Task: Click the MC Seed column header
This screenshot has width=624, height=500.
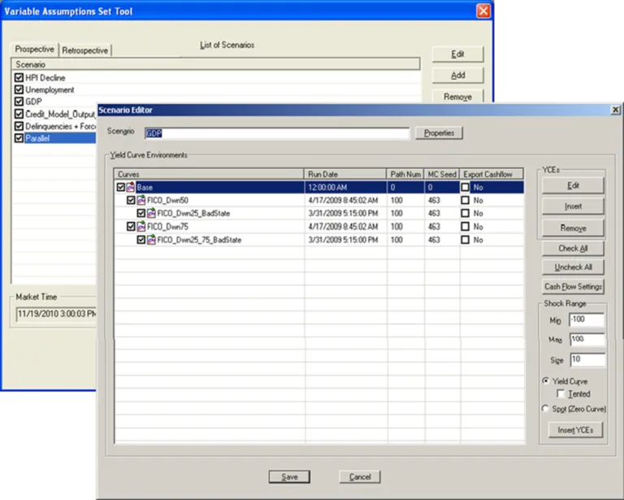Action: (x=442, y=174)
